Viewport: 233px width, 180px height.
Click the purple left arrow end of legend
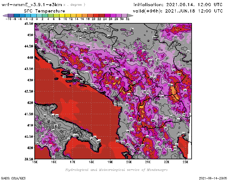[4, 15]
